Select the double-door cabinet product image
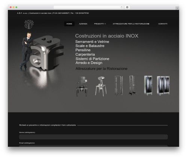187x158 pixels. coord(163,86)
